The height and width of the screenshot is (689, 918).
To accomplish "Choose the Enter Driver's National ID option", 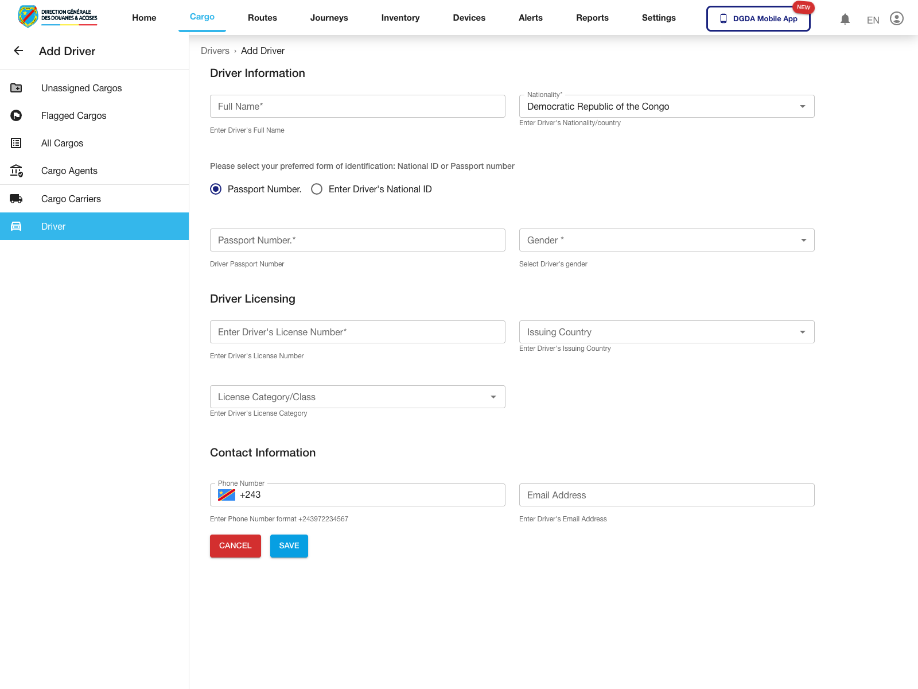I will click(x=317, y=189).
